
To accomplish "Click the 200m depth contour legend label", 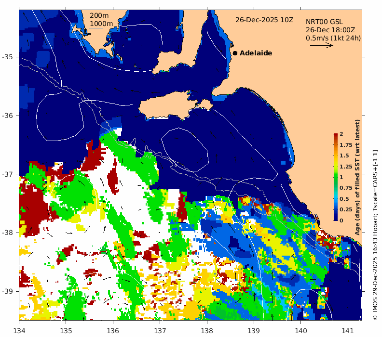I will [x=99, y=15].
